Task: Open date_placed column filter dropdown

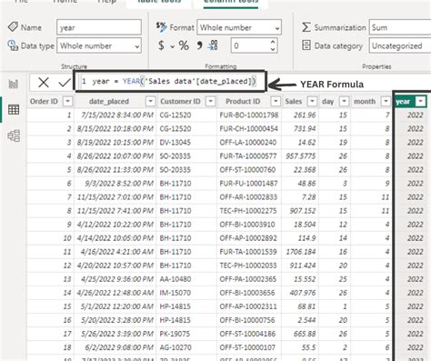Action: point(150,101)
